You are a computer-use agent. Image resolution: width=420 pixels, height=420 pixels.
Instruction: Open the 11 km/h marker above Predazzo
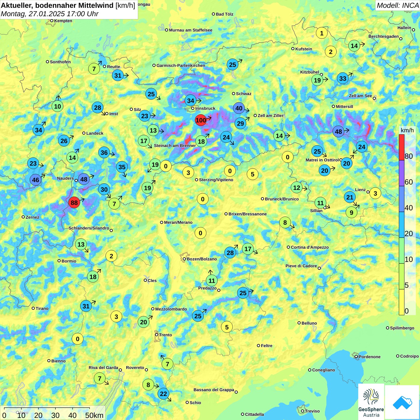(x=212, y=280)
